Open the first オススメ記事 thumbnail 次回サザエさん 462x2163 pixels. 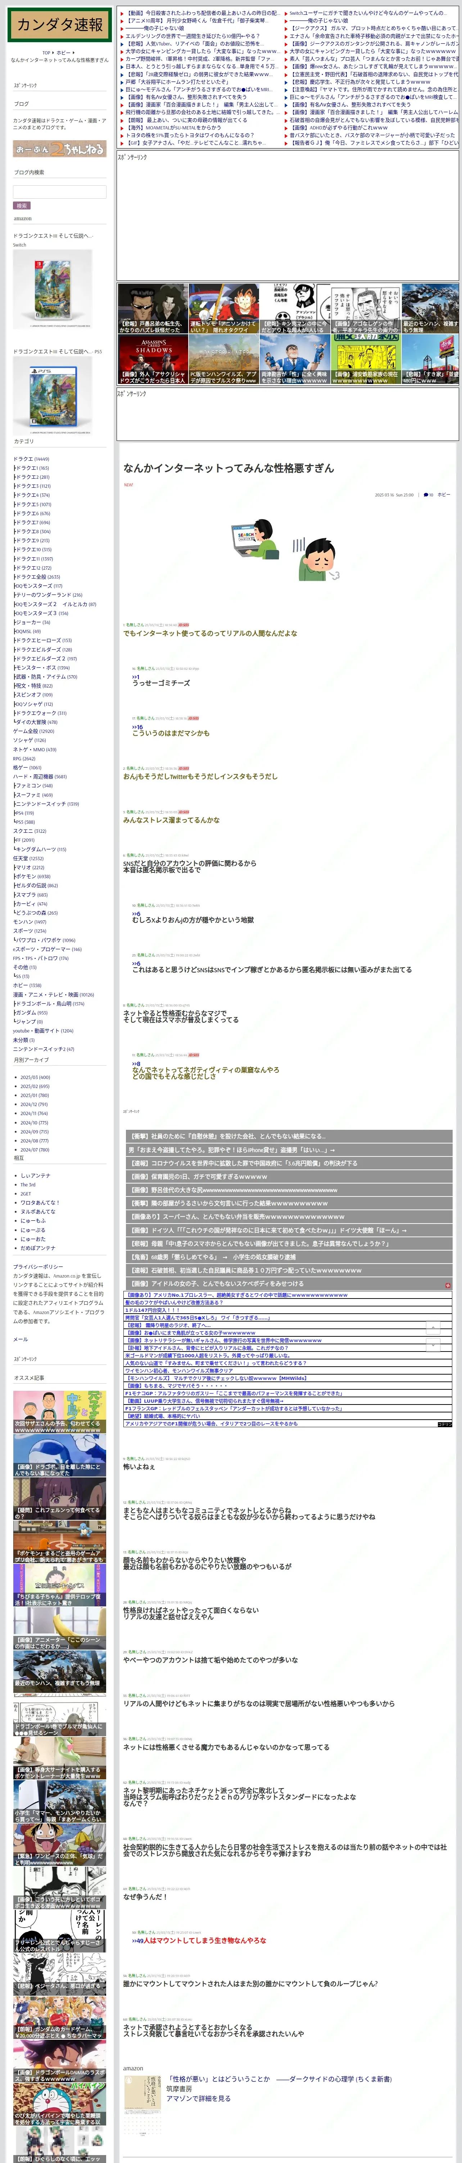point(59,1412)
